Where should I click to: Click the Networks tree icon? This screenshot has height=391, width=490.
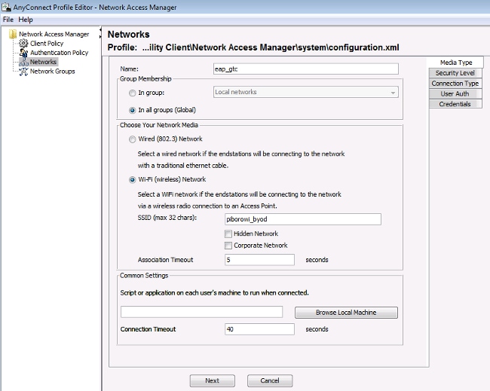[x=24, y=62]
